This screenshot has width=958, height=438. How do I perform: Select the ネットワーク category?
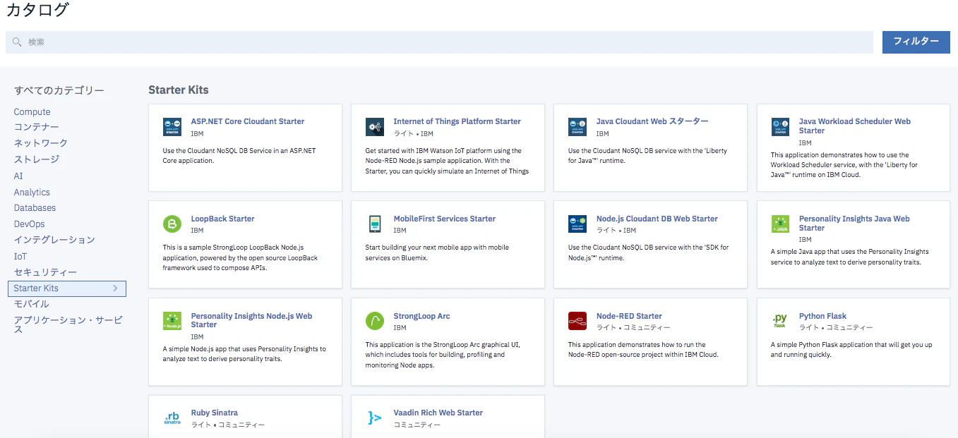tap(41, 143)
